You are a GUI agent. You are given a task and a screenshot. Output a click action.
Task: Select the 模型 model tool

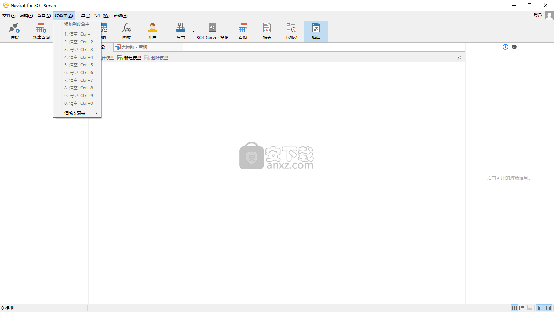(316, 31)
